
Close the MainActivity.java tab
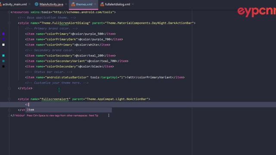pyautogui.click(x=66, y=4)
